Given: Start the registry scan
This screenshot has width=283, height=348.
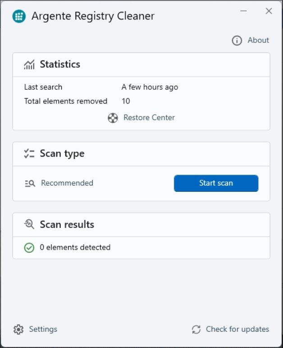Looking at the screenshot, I should coord(216,183).
